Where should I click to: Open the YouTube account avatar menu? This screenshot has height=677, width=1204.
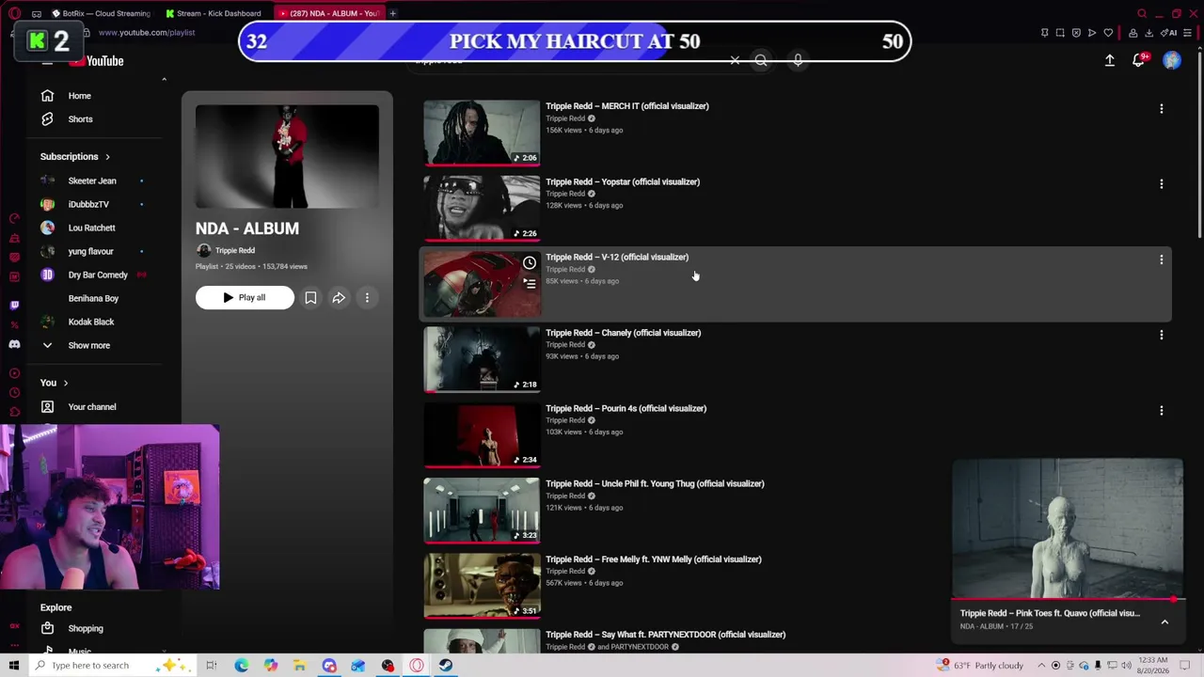(x=1172, y=60)
